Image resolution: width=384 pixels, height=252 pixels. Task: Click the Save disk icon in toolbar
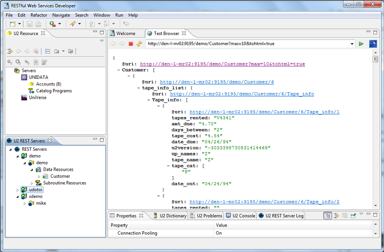tap(29, 24)
